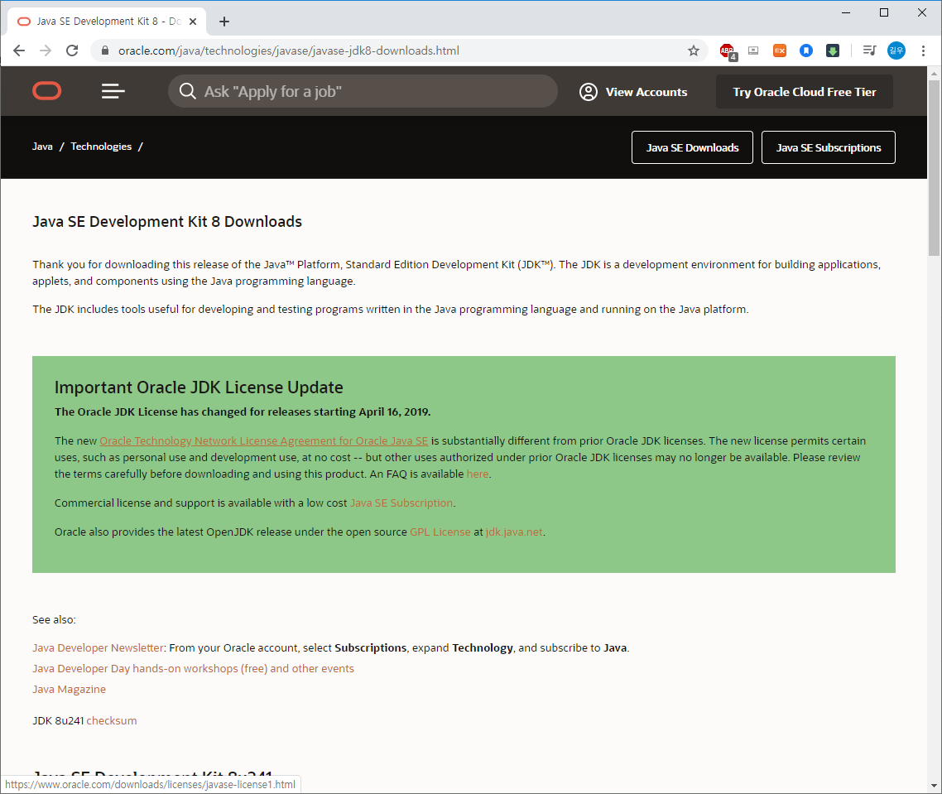This screenshot has height=794, width=942.
Task: Click the green download extension icon
Action: [833, 51]
